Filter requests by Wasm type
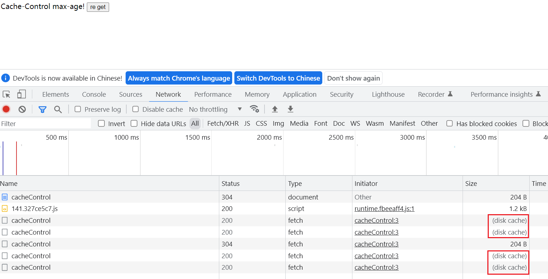 pos(375,124)
